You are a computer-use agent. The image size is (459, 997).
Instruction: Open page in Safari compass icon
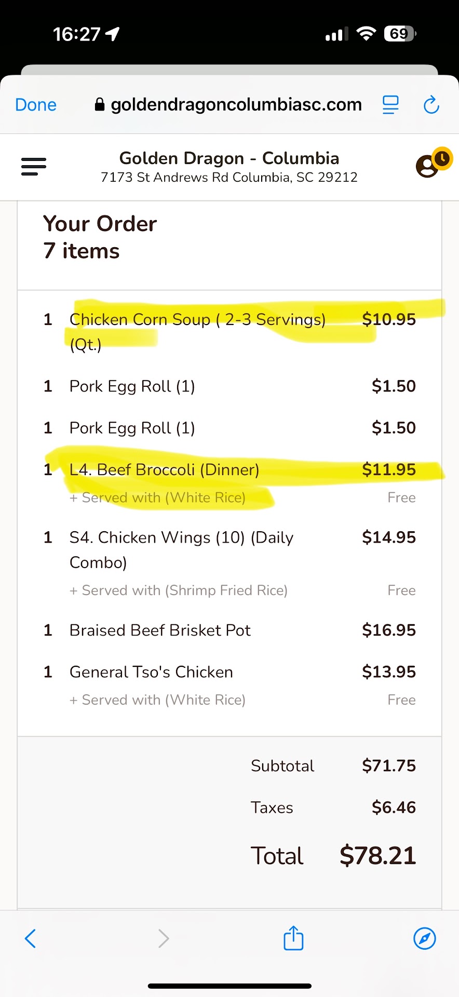(424, 938)
